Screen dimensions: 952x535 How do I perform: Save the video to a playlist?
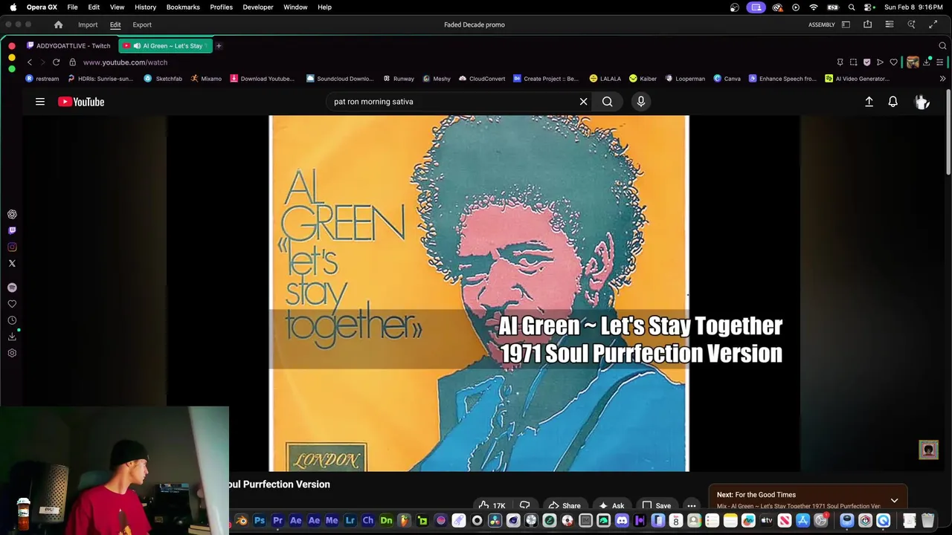(x=656, y=505)
